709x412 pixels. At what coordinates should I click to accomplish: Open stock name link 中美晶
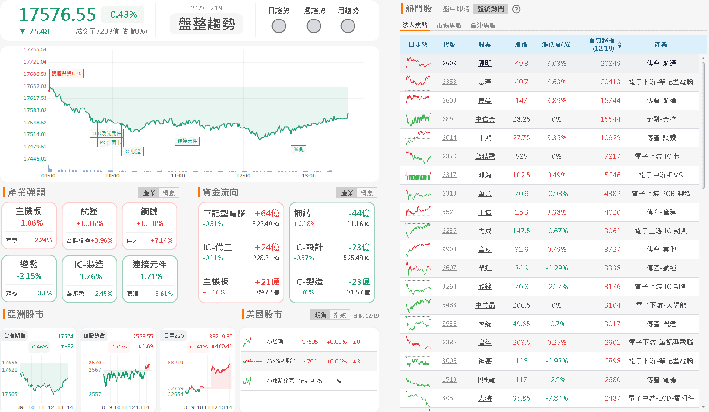[x=485, y=305]
